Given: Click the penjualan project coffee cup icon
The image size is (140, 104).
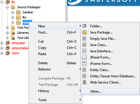Looking at the screenshot, I should [x=8, y=43].
